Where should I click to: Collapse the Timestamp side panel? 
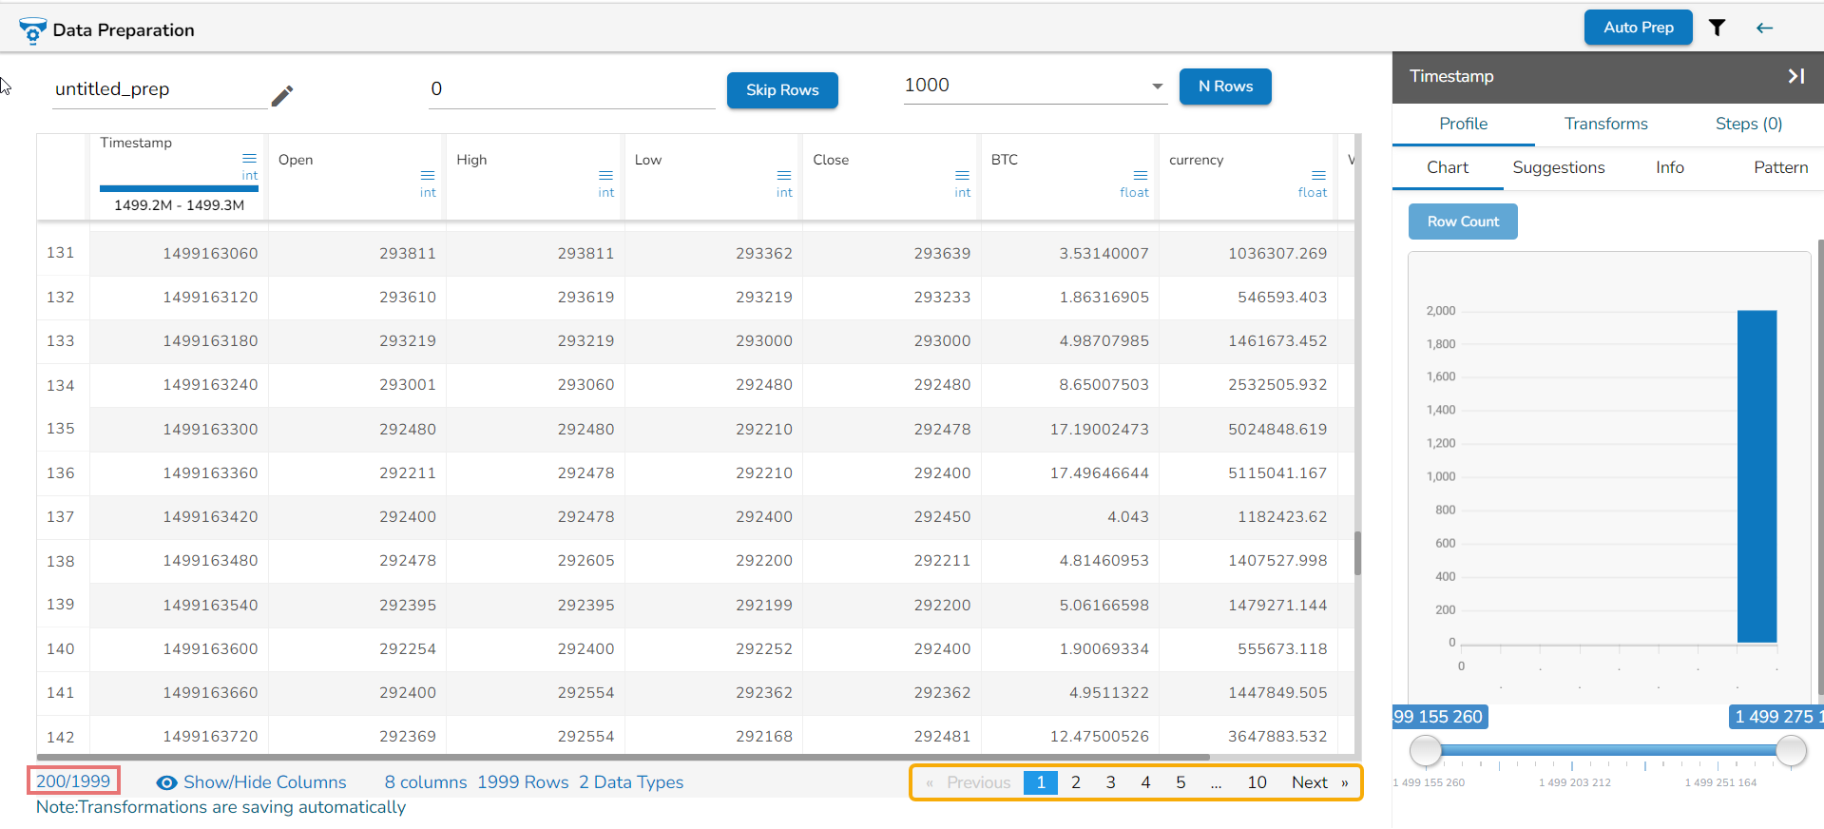pos(1795,76)
